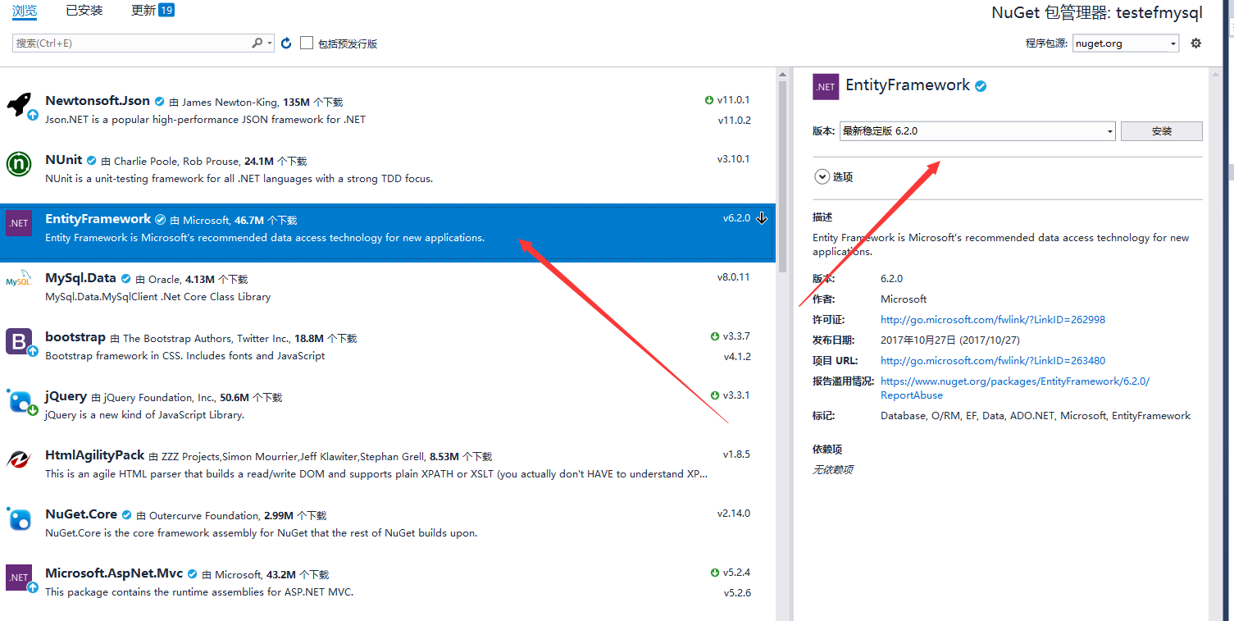Select the NUnit package name

[64, 160]
